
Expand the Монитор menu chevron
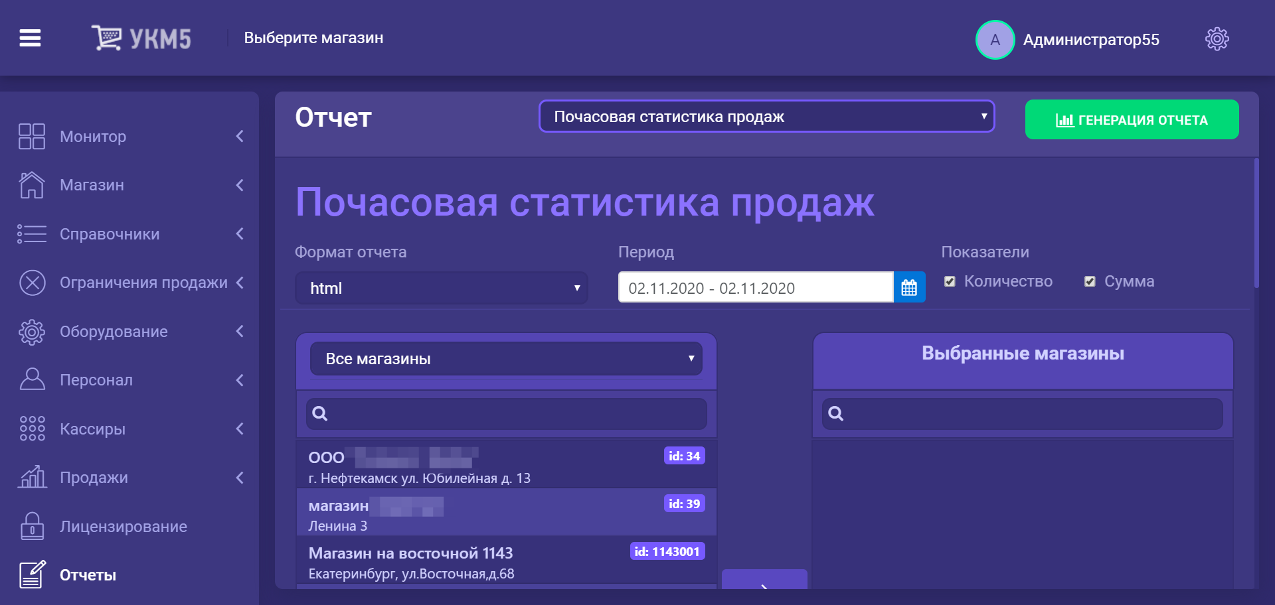(x=240, y=137)
